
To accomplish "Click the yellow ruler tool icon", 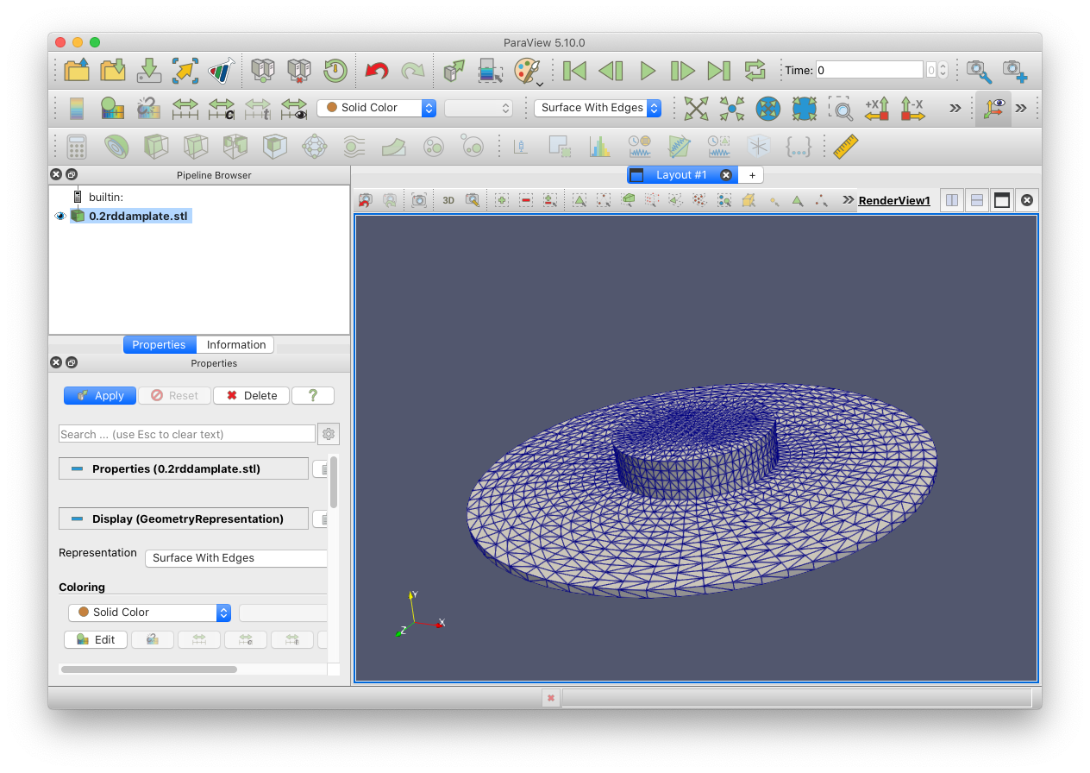I will [x=846, y=147].
